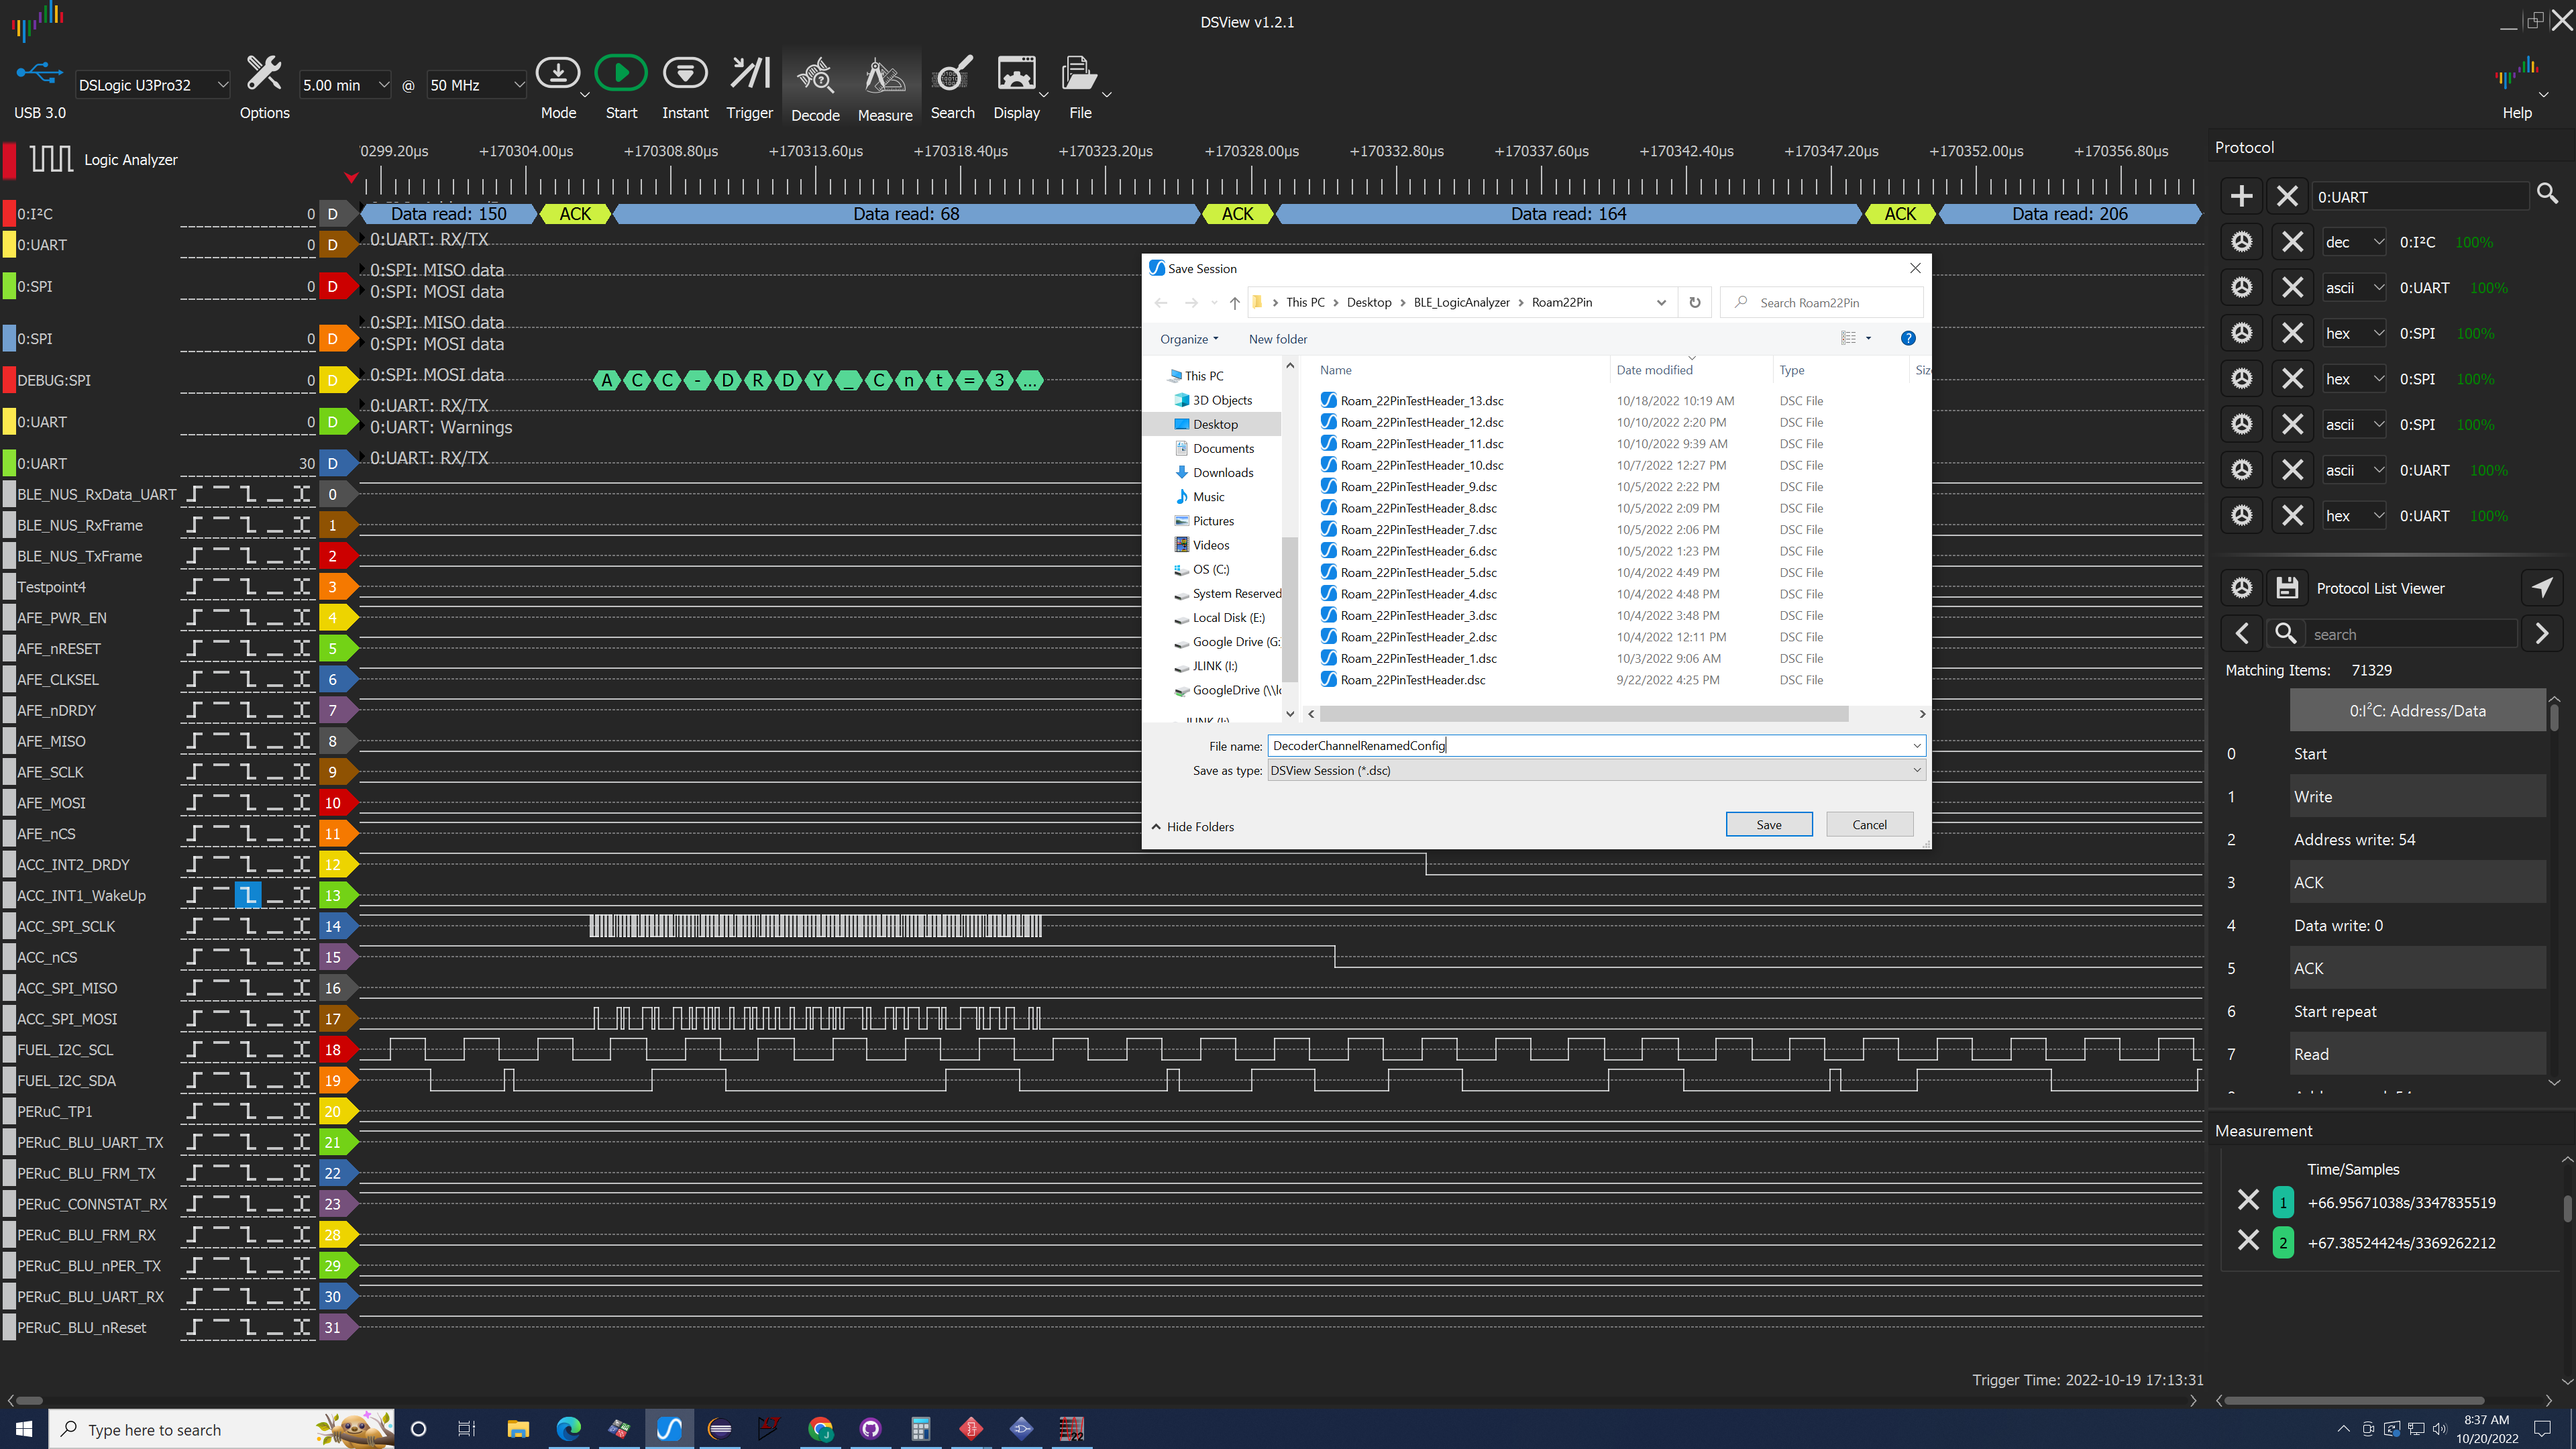The width and height of the screenshot is (2576, 1449).
Task: Open the Organize menu in the dialog
Action: tap(1188, 339)
